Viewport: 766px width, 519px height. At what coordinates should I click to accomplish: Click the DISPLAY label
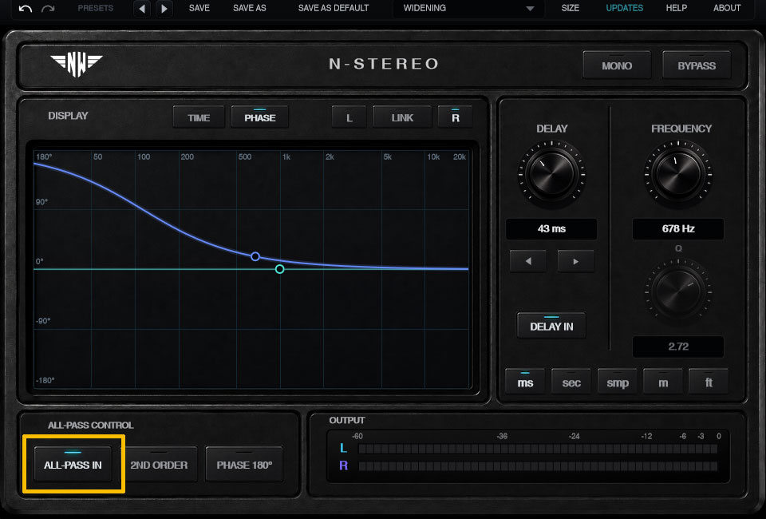tap(68, 116)
